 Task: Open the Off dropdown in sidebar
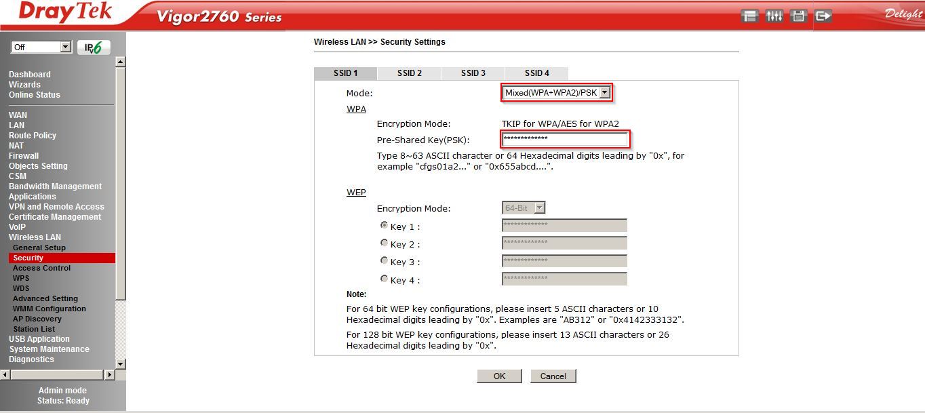pyautogui.click(x=41, y=47)
